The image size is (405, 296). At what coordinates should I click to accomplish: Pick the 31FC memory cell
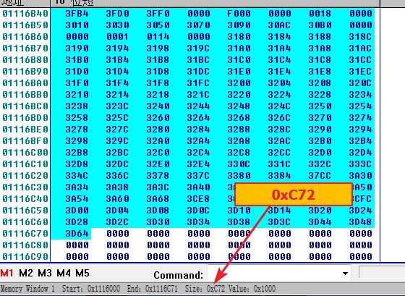click(198, 83)
